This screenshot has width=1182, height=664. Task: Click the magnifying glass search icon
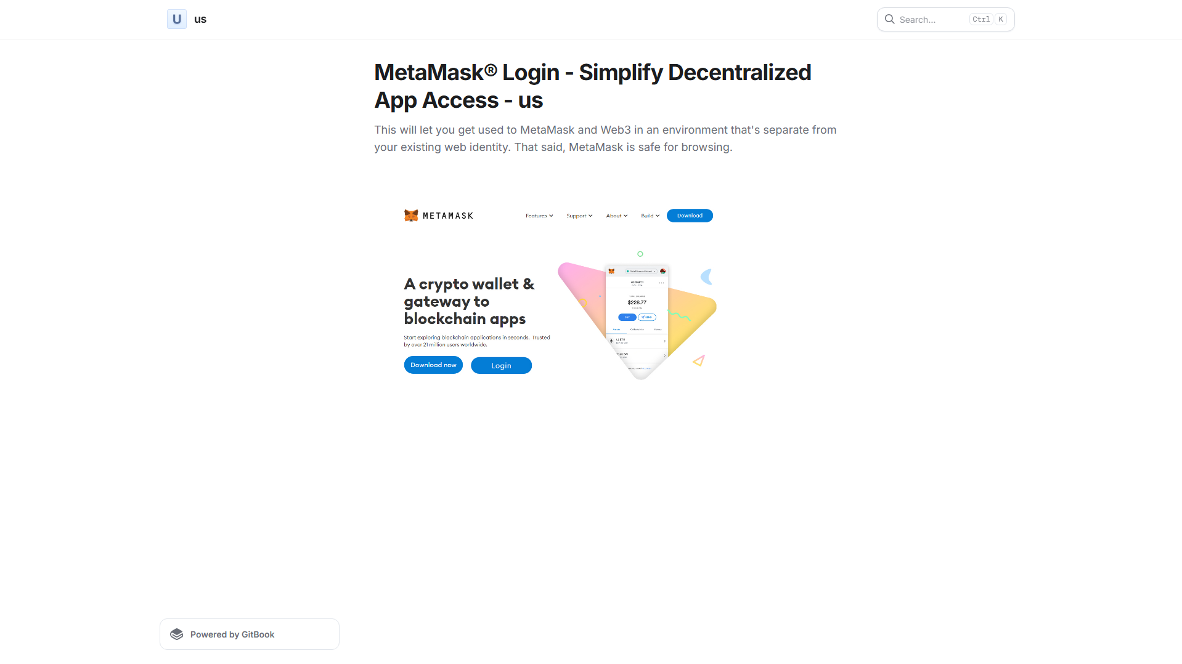click(x=889, y=19)
